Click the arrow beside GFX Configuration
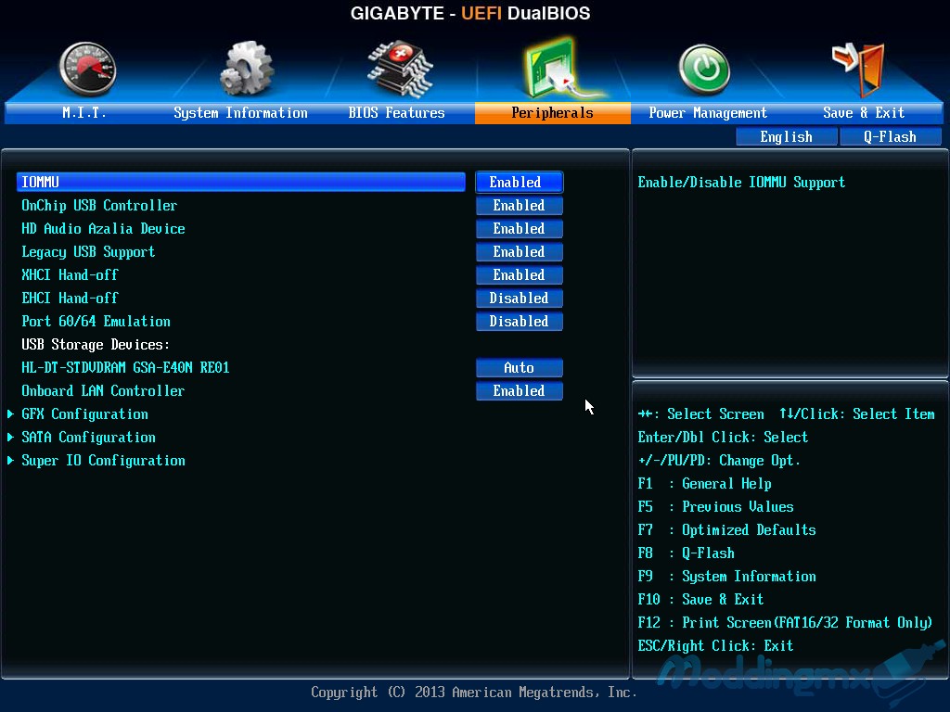950x712 pixels. tap(10, 414)
